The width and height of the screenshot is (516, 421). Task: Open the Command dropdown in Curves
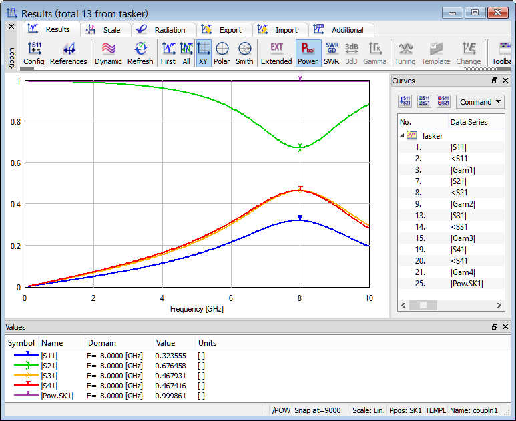[480, 102]
